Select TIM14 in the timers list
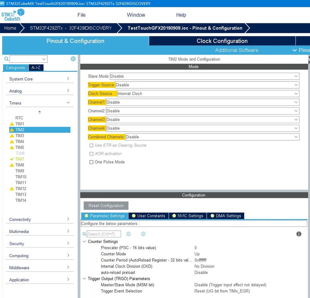The image size is (310, 298). 20,200
